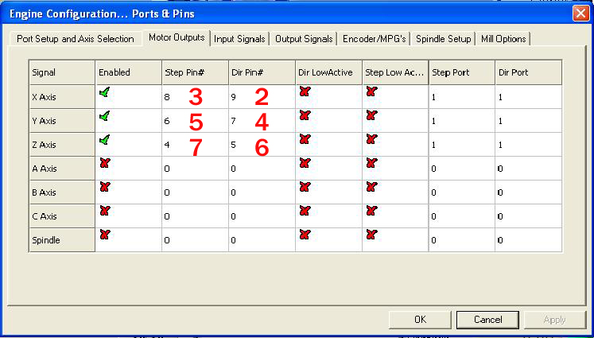The image size is (594, 338).
Task: Switch to Port Setup and Axis Selection tab
Action: [76, 38]
